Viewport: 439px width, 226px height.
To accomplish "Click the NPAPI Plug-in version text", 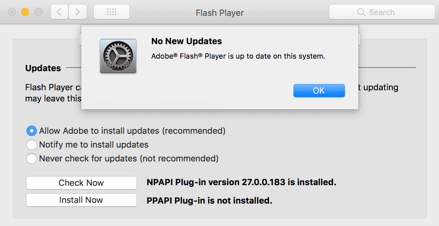I will tap(242, 182).
